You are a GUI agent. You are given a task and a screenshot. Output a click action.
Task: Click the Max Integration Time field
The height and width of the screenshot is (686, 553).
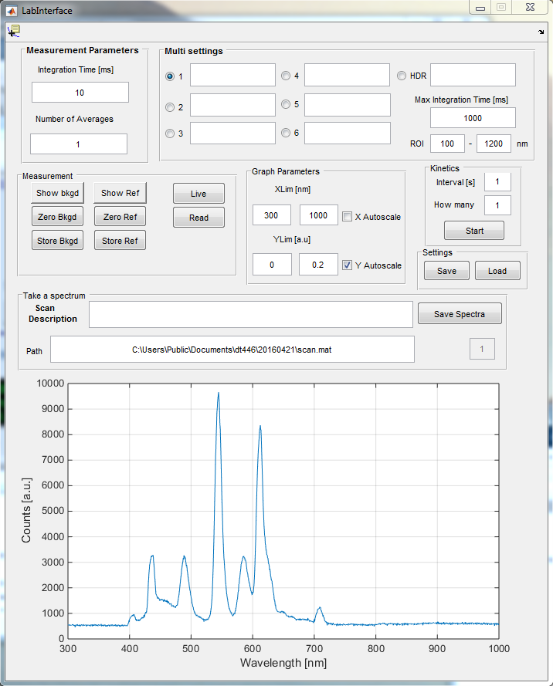pos(473,118)
